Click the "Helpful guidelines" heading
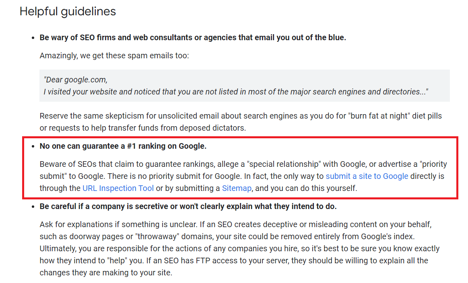The width and height of the screenshot is (468, 283). pos(68,12)
